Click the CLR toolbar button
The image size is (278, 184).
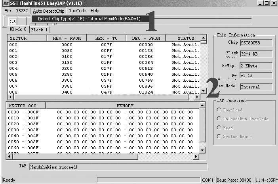12,21
